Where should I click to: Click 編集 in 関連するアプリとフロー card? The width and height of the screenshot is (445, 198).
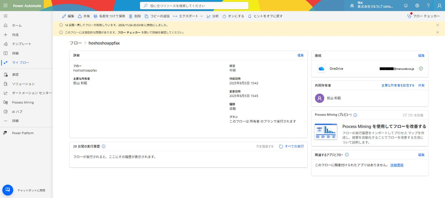pyautogui.click(x=421, y=155)
